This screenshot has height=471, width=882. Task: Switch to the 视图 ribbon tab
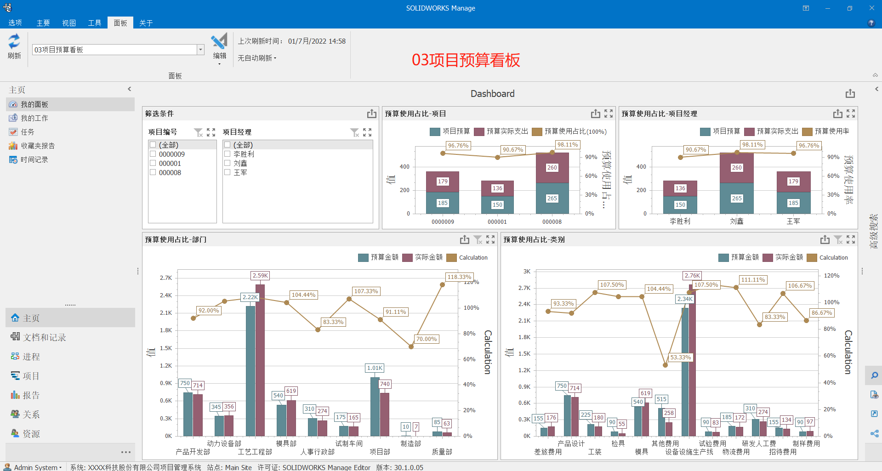tap(69, 23)
